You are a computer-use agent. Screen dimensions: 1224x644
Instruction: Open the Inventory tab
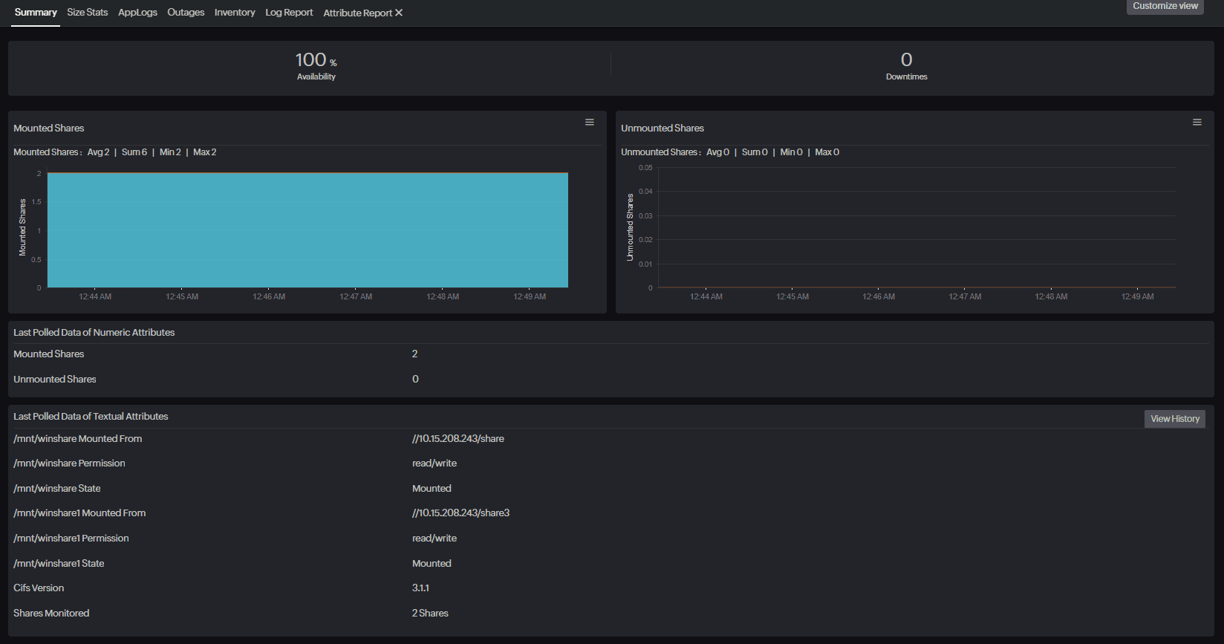[x=235, y=13]
